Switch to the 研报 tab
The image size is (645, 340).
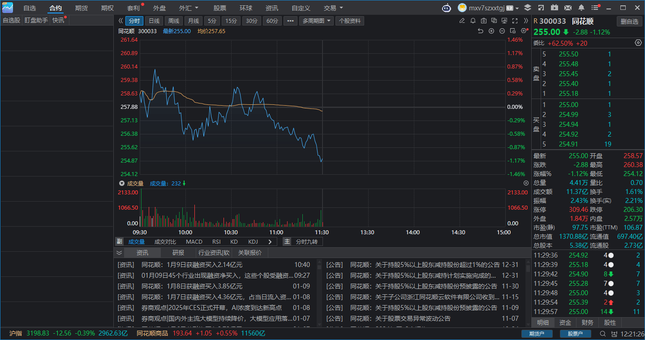tap(178, 253)
